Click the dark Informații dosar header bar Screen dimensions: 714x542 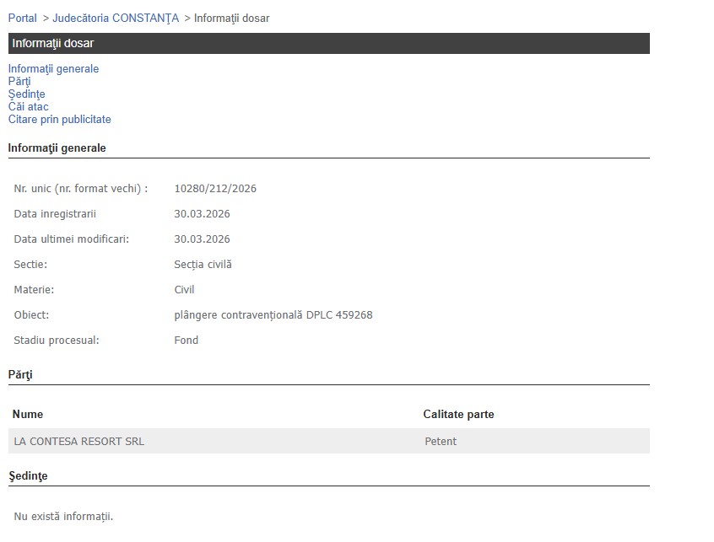pos(328,43)
